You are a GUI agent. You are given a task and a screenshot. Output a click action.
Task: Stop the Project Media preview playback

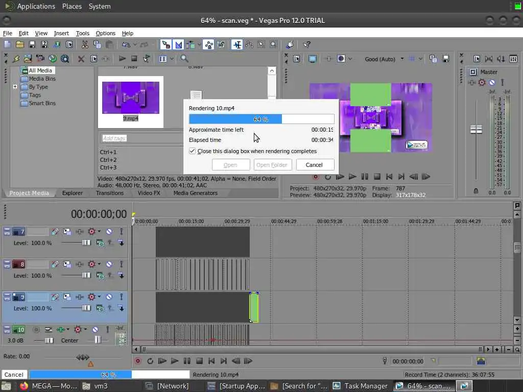coord(134,59)
